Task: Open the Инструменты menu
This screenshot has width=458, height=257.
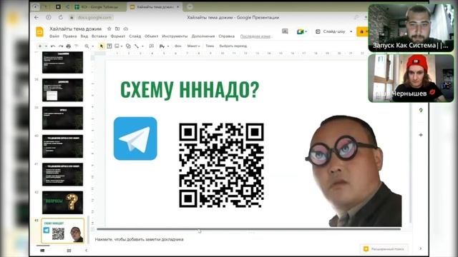Action: 175,36
